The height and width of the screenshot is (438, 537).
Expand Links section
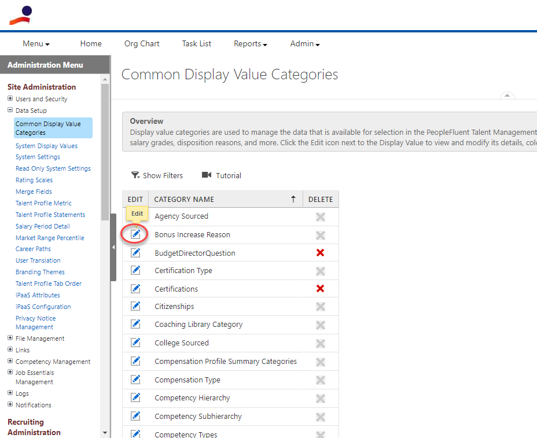click(x=10, y=349)
